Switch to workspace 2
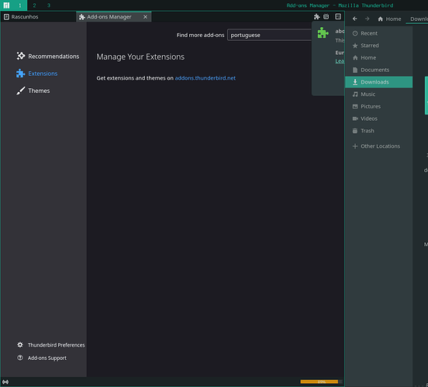The image size is (428, 387). point(34,5)
